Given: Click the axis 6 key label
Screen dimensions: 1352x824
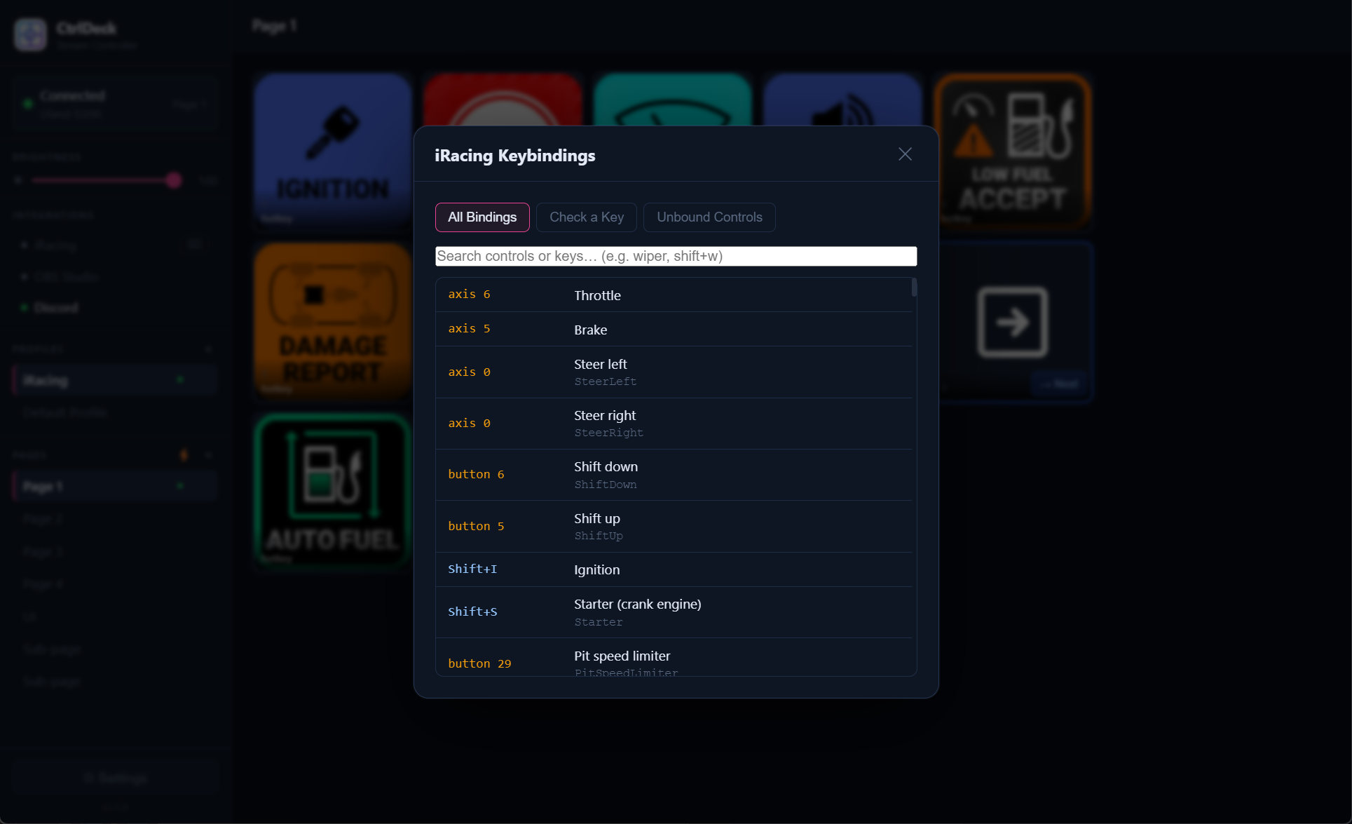Looking at the screenshot, I should [x=469, y=295].
